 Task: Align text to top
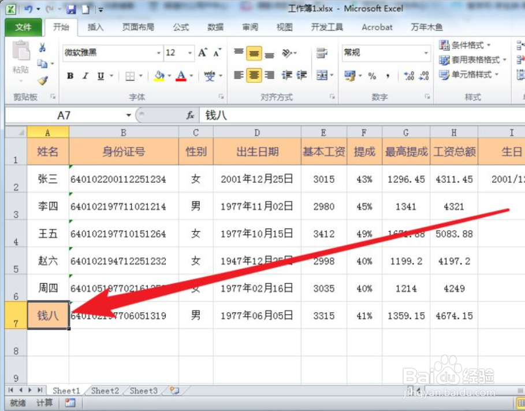239,53
